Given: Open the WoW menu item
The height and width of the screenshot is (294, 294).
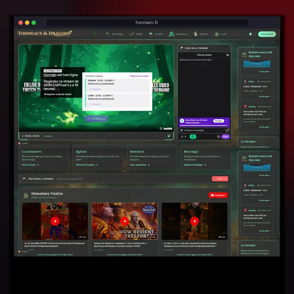Looking at the screenshot, I should pyautogui.click(x=136, y=34).
